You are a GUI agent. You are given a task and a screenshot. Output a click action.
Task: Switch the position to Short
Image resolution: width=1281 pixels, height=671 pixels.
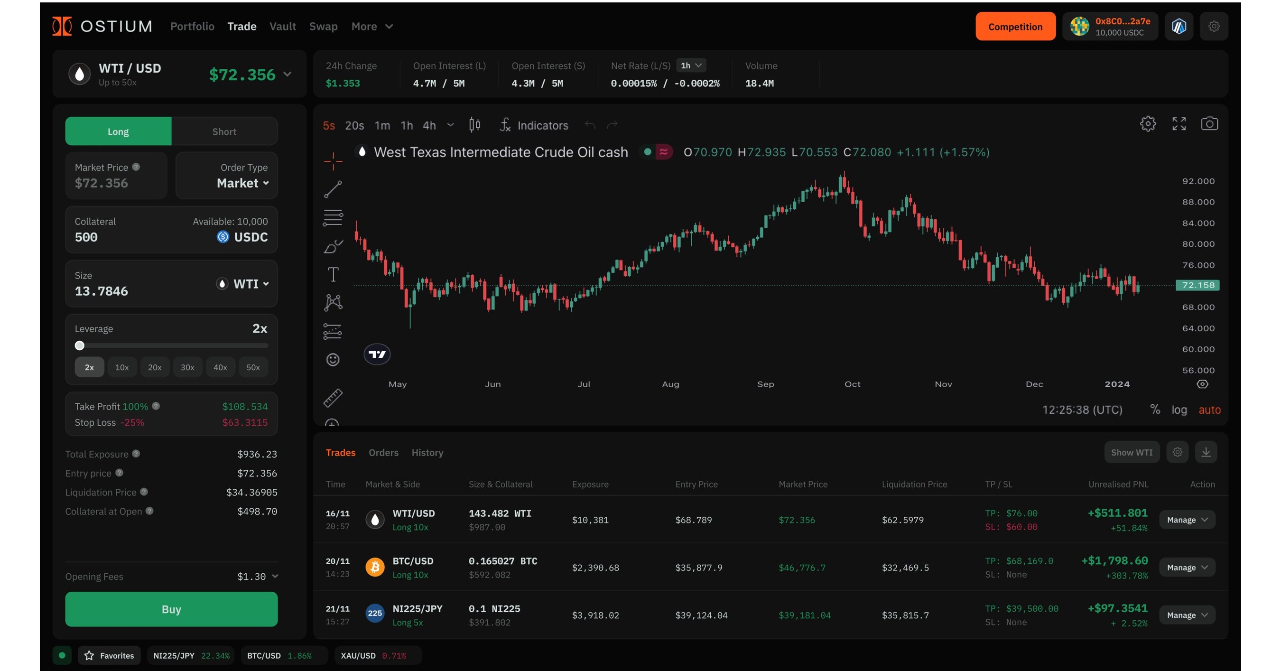224,131
